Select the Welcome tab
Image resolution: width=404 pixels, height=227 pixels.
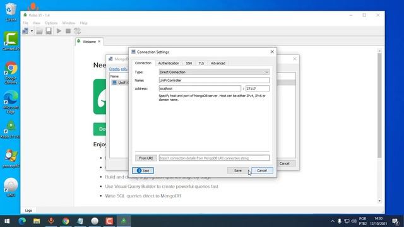coord(89,42)
